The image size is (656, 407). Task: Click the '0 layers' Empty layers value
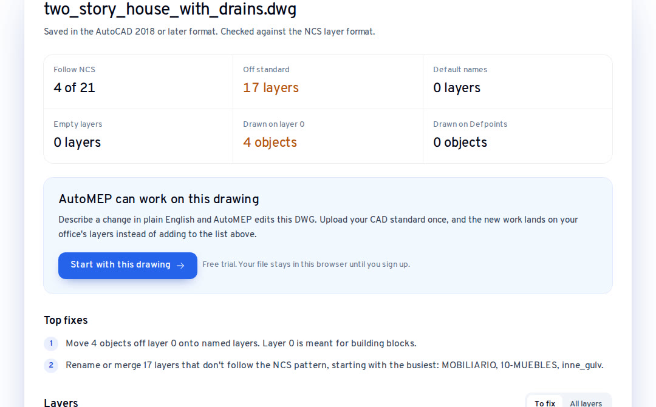click(x=77, y=143)
